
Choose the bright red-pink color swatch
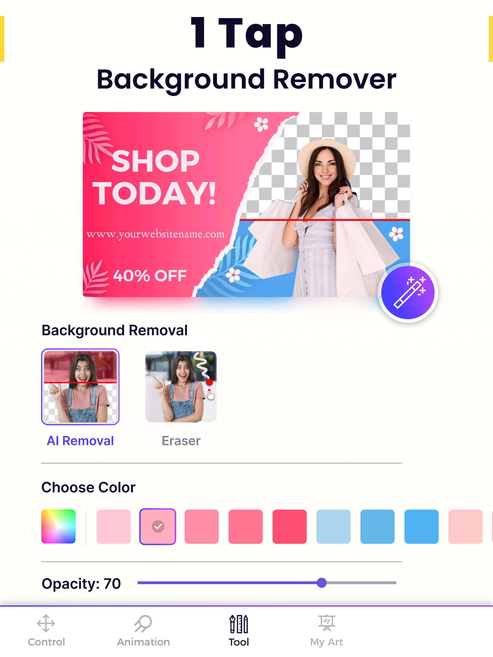(x=290, y=526)
